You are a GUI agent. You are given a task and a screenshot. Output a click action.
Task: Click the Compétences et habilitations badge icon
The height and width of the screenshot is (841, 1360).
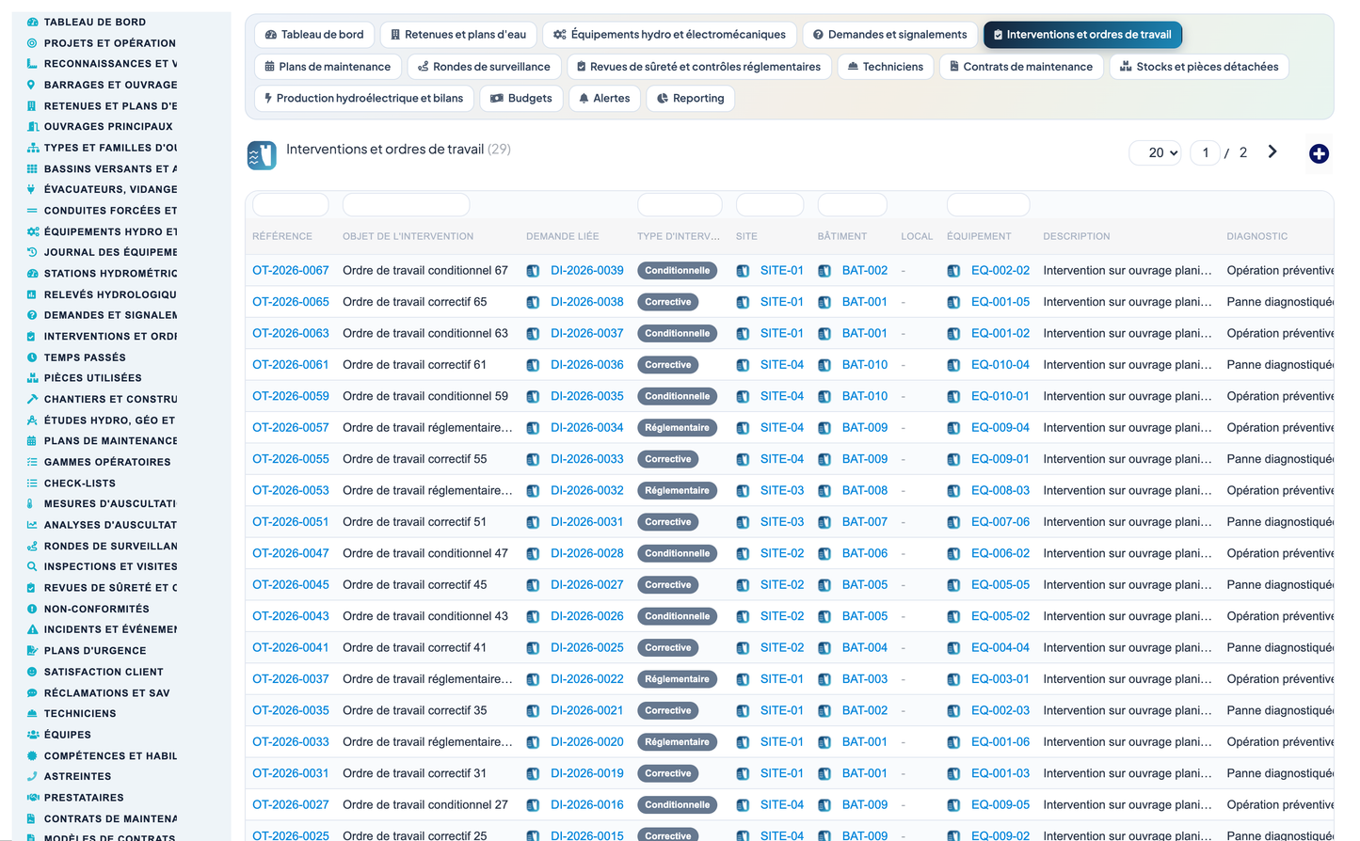pyautogui.click(x=32, y=755)
